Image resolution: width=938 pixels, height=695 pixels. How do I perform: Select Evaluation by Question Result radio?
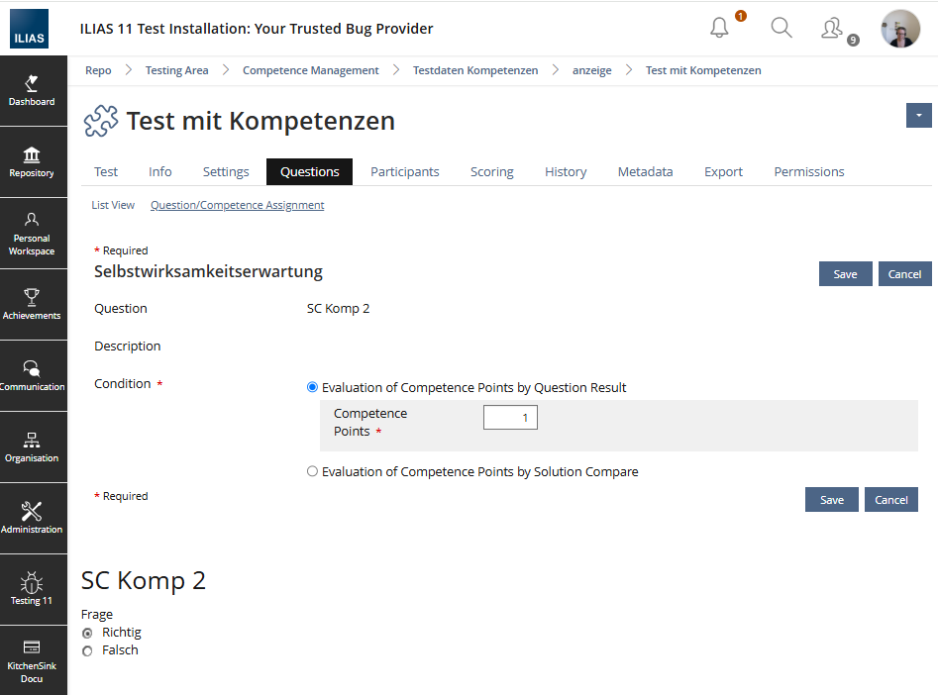pyautogui.click(x=312, y=387)
